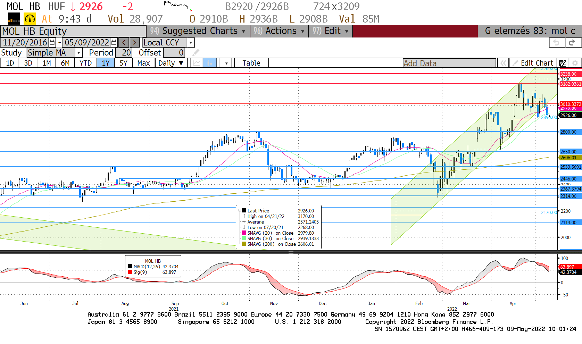Open the Daily periodicity dropdown

pyautogui.click(x=171, y=63)
